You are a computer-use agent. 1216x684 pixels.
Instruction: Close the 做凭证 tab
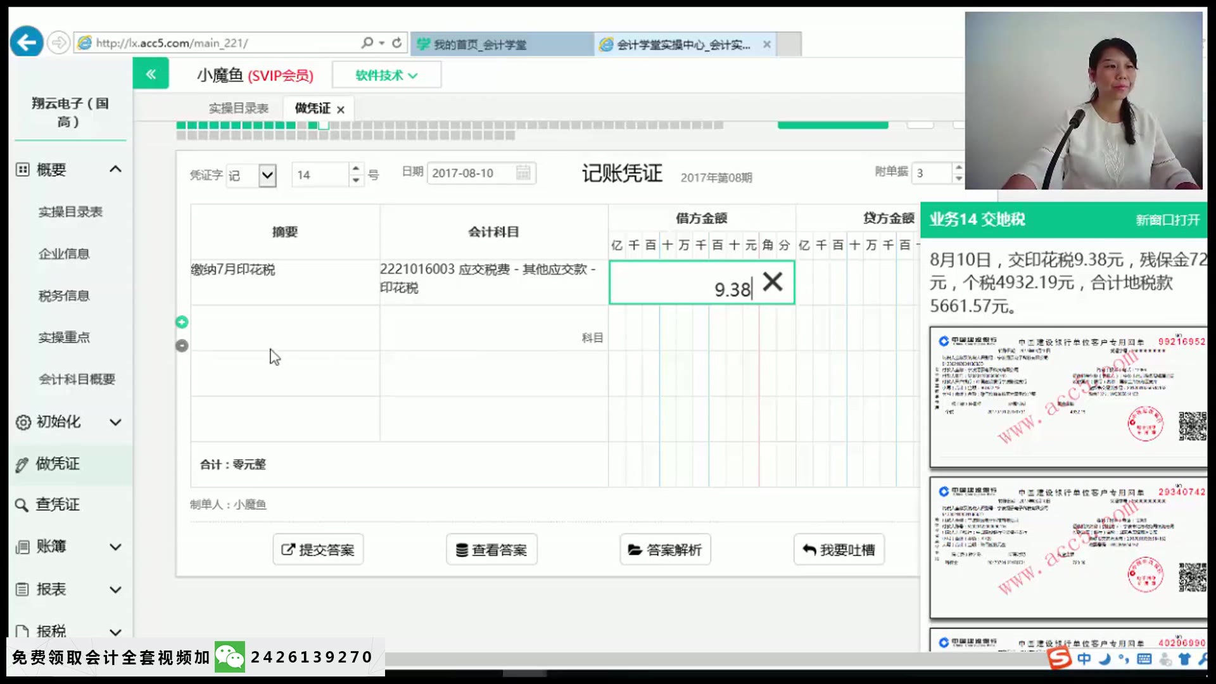(341, 110)
